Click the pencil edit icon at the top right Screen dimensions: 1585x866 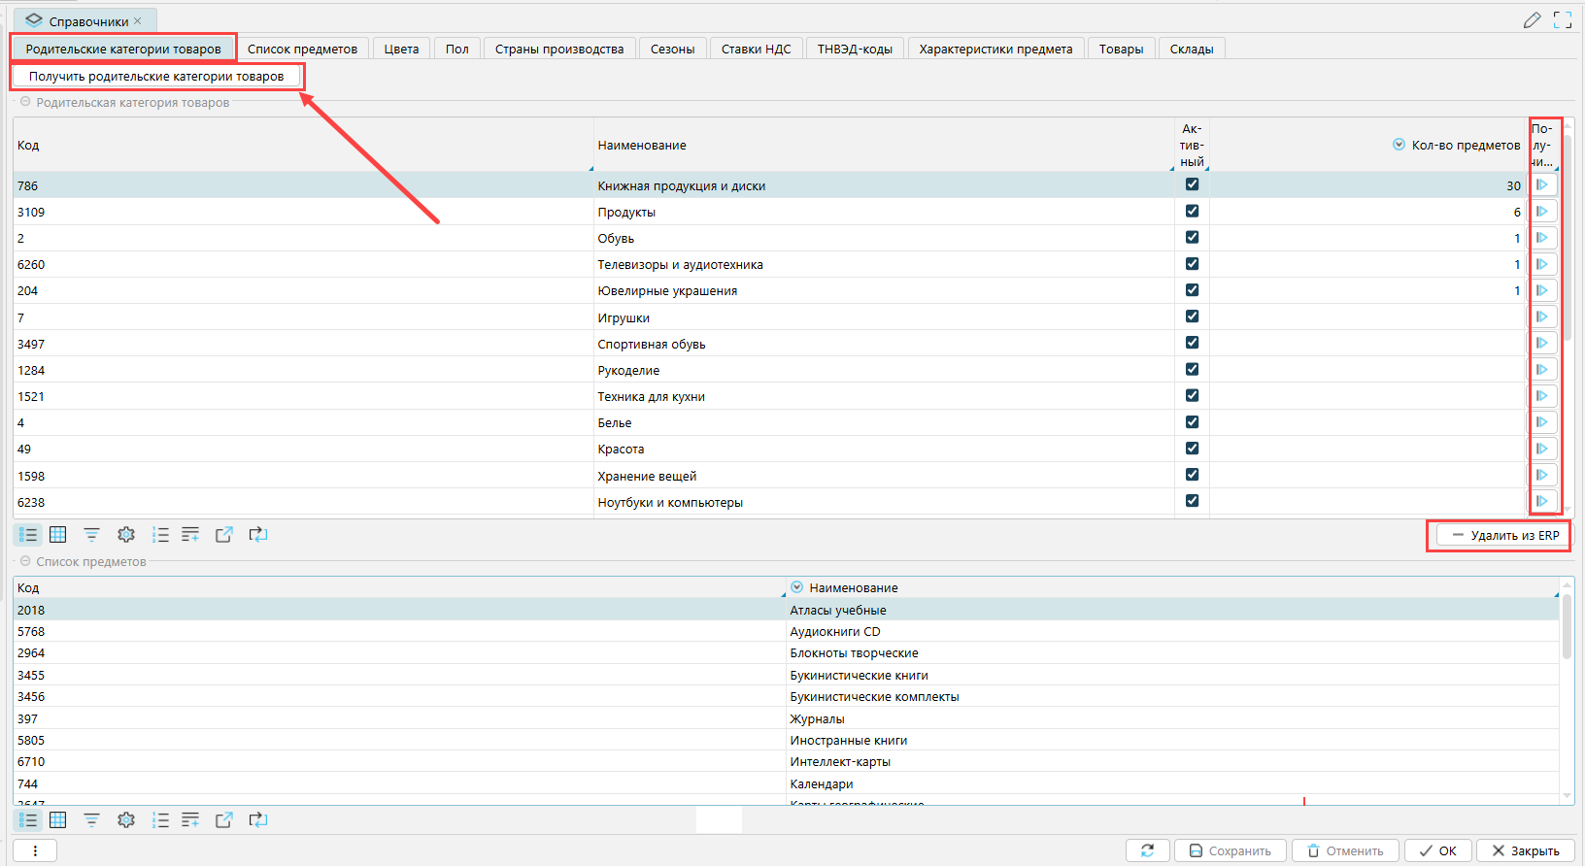point(1532,19)
